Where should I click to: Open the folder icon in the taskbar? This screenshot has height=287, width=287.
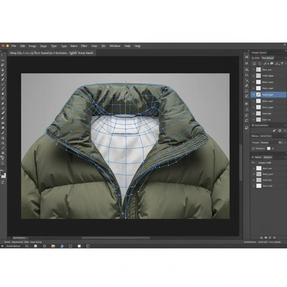click(53, 246)
